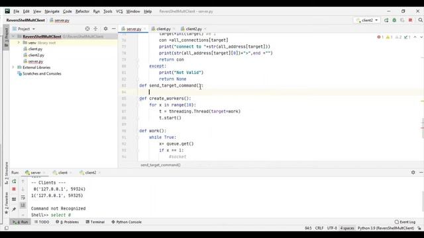Open Terminal tool window
This screenshot has width=424, height=238.
(x=95, y=222)
